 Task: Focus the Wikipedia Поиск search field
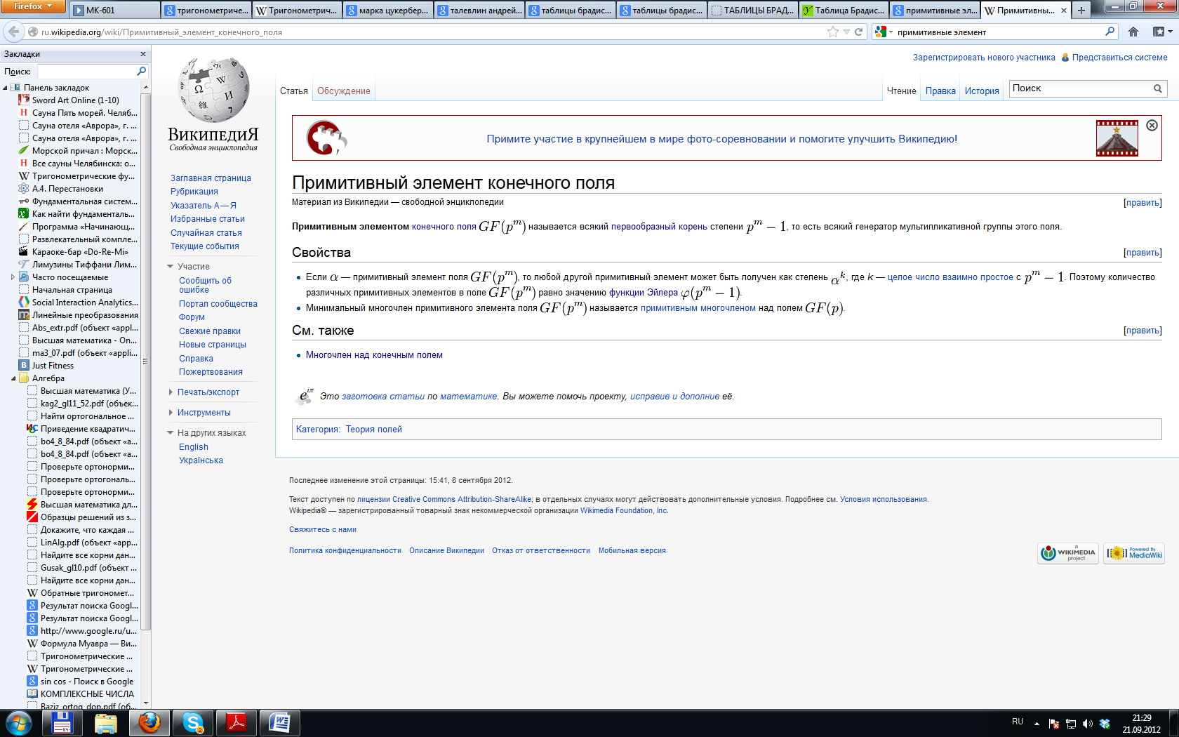[x=1079, y=88]
